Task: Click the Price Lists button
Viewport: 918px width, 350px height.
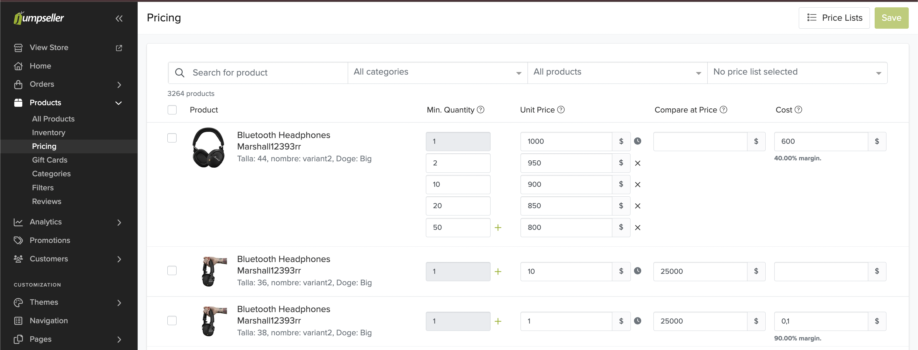Action: coord(834,18)
